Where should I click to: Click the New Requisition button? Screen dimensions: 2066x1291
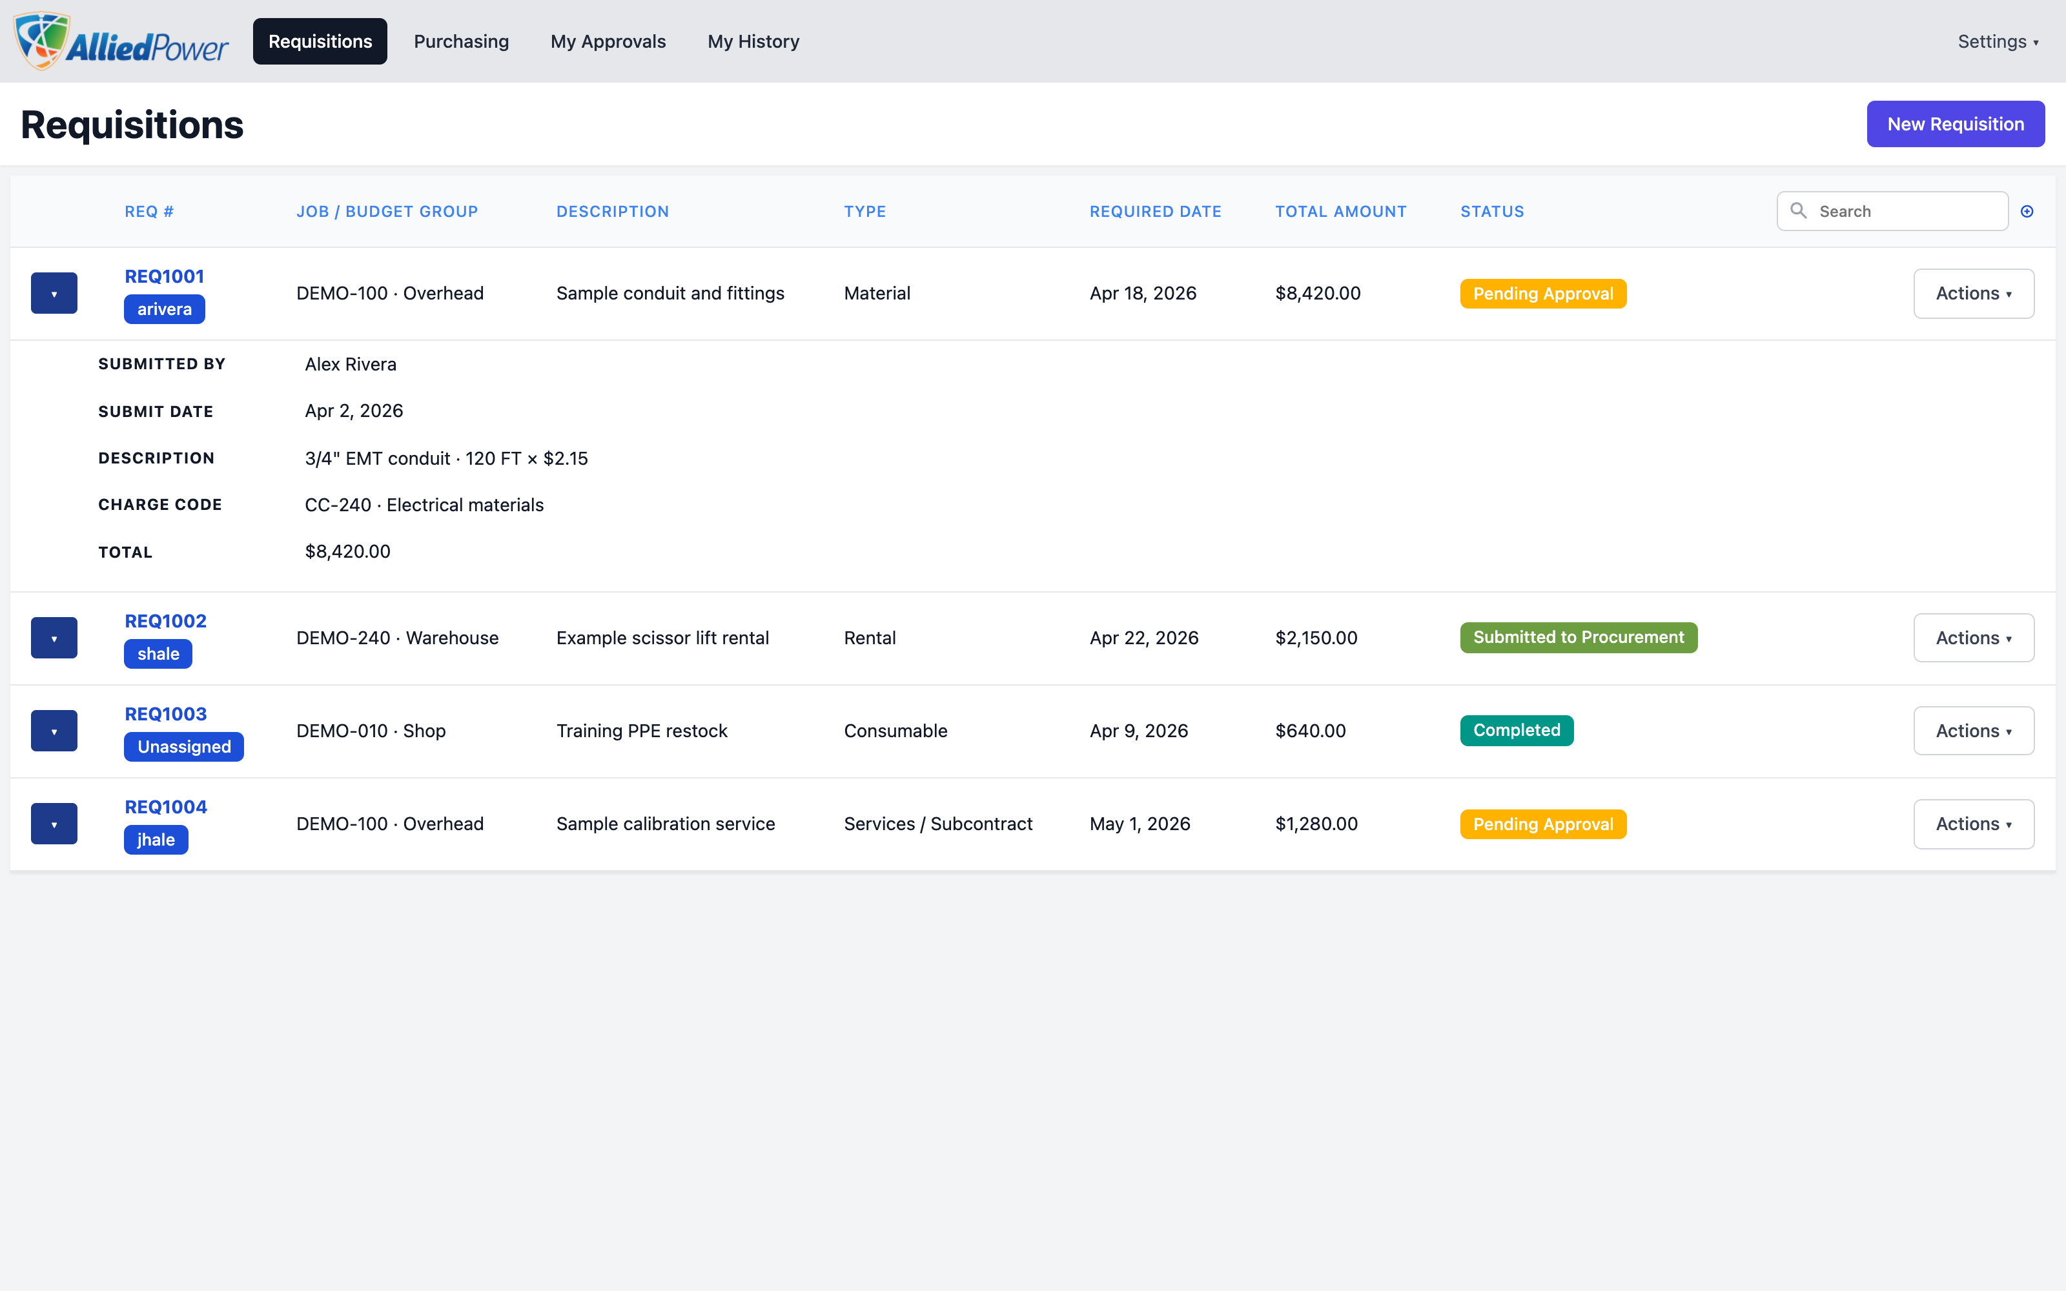[1955, 124]
